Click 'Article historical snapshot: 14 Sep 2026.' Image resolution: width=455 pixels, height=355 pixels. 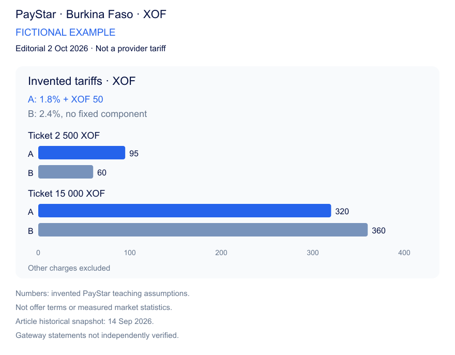point(85,321)
